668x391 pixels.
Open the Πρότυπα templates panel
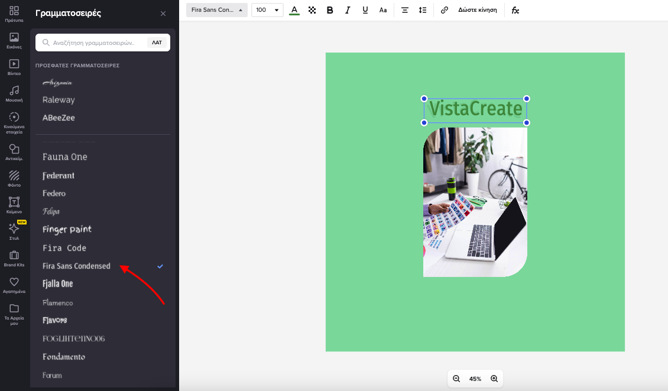[14, 14]
